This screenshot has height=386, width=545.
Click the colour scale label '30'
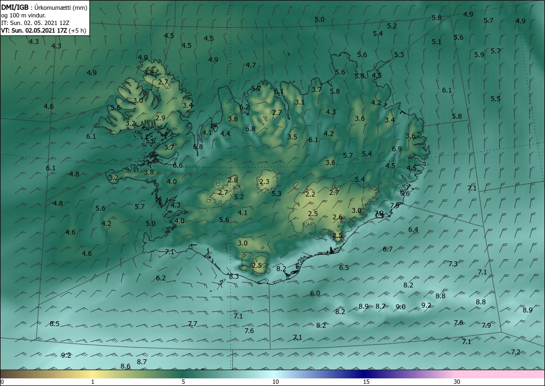(457, 382)
